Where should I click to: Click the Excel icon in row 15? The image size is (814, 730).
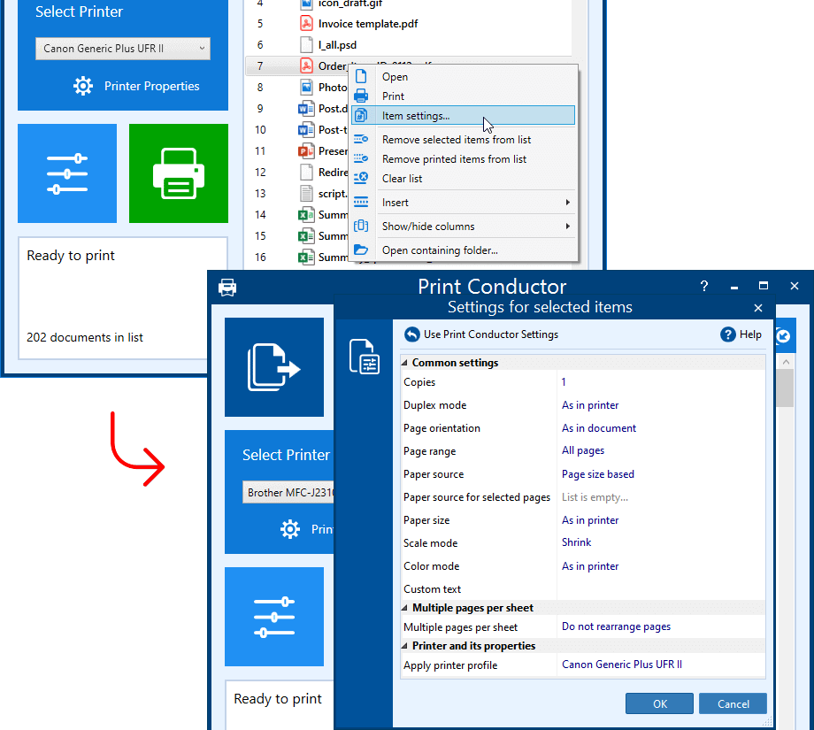point(306,236)
